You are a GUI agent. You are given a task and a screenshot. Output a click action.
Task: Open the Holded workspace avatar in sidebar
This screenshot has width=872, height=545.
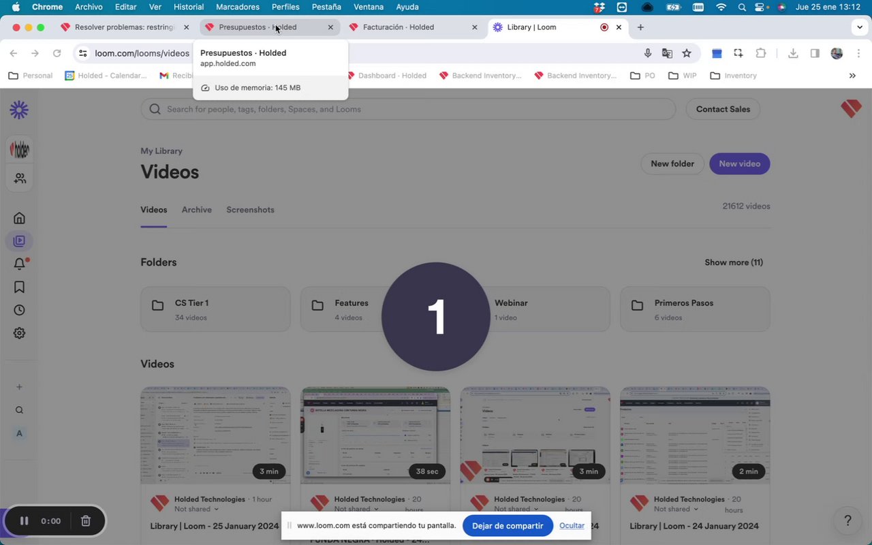(19, 150)
